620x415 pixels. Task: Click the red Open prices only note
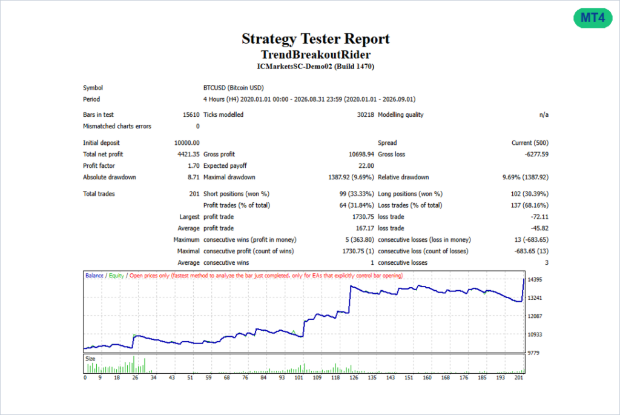point(266,276)
